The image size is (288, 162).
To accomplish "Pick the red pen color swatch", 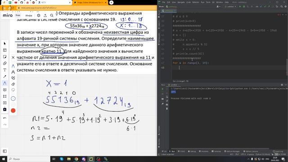I will click(x=13, y=111).
